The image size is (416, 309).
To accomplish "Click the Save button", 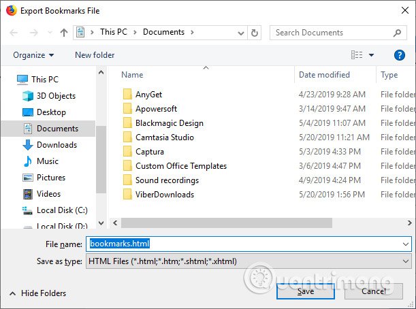I will [305, 291].
